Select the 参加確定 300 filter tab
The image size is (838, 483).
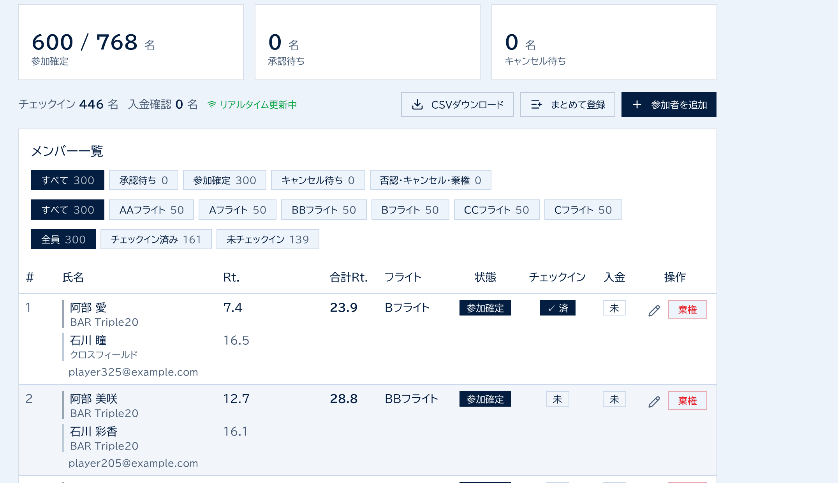point(225,180)
